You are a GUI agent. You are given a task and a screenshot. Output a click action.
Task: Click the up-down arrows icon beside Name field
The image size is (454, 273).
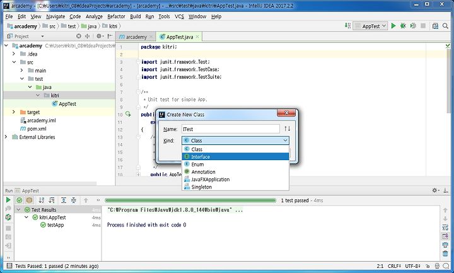(287, 129)
